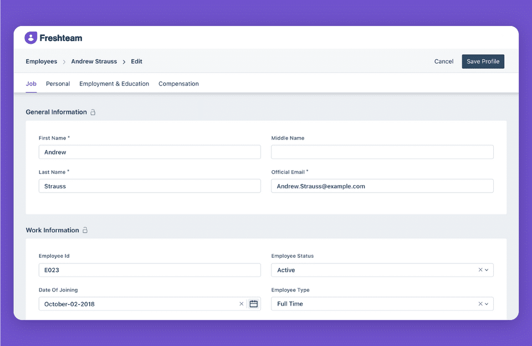Click the Date Of Joining label

pos(58,290)
